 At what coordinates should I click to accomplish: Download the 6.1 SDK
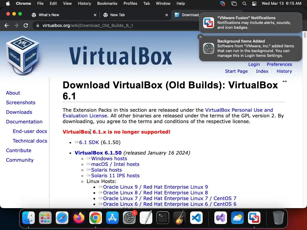click(89, 142)
